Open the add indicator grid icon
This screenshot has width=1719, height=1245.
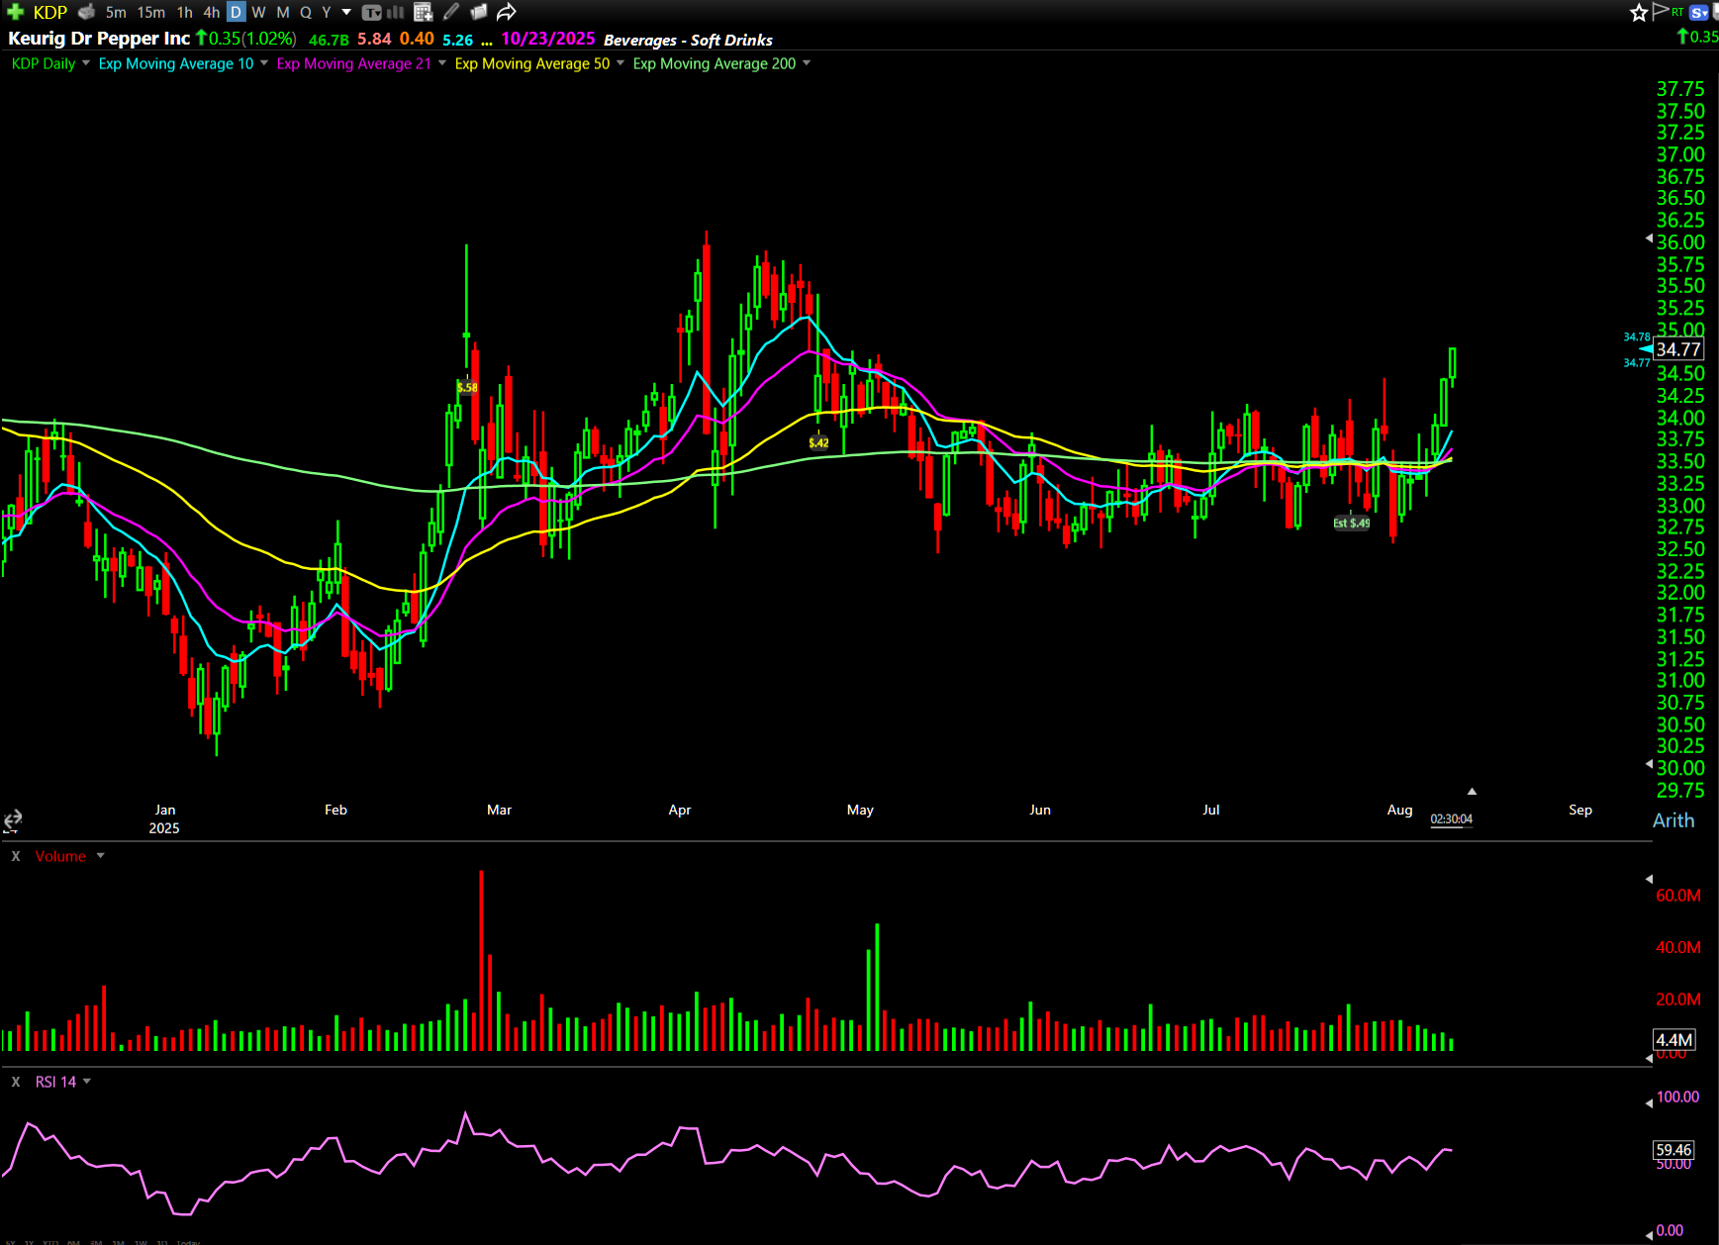(x=423, y=12)
